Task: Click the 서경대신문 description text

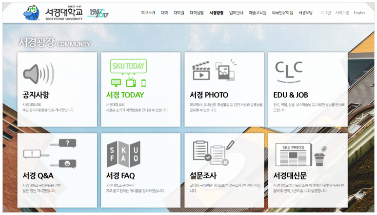Action: pyautogui.click(x=309, y=188)
